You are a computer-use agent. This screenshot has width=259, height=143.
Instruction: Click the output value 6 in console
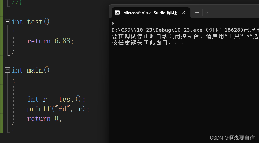(x=113, y=24)
